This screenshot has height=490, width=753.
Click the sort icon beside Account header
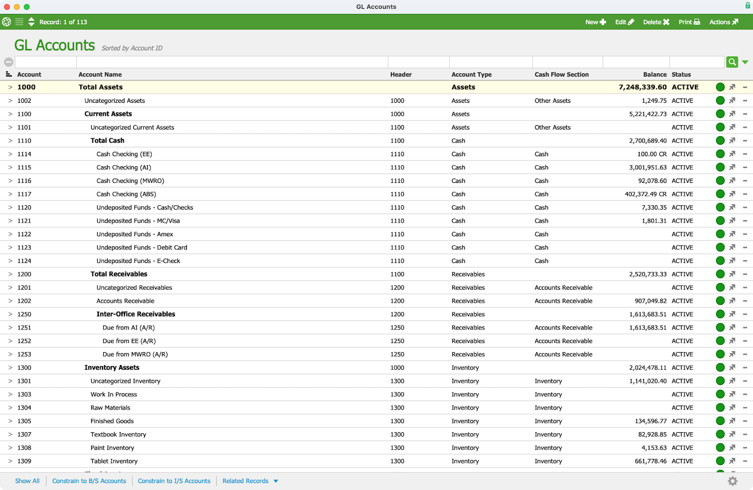tap(8, 74)
